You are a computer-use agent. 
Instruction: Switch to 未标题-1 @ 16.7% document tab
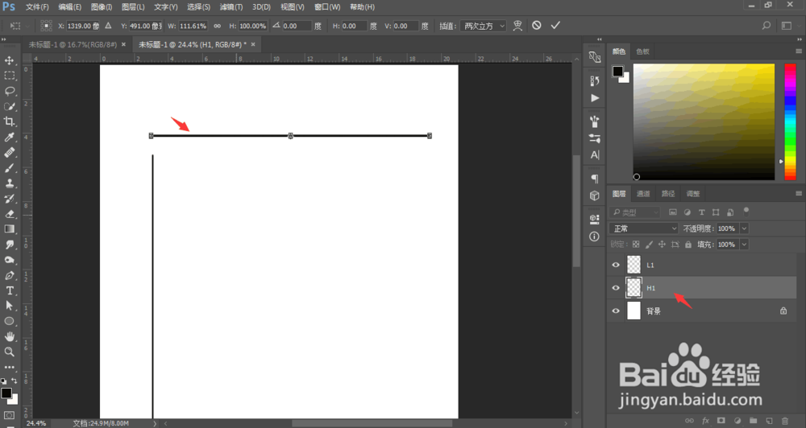tap(73, 44)
